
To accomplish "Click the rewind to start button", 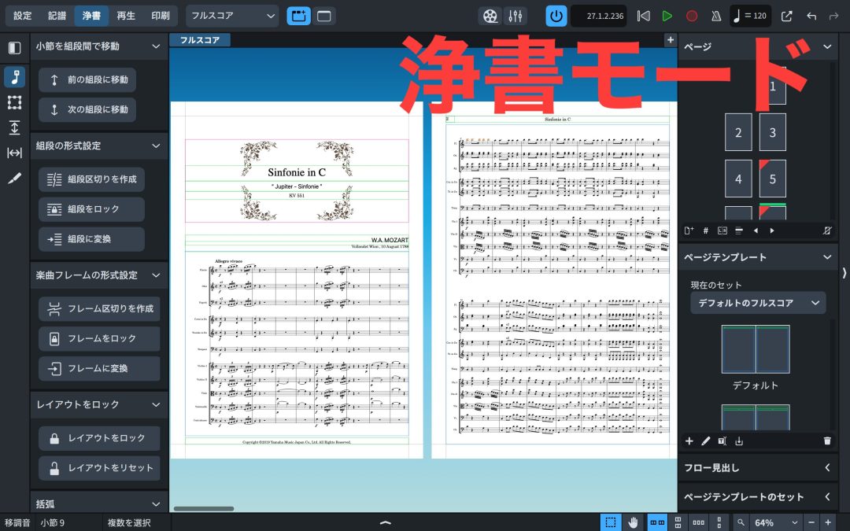I will click(x=644, y=17).
